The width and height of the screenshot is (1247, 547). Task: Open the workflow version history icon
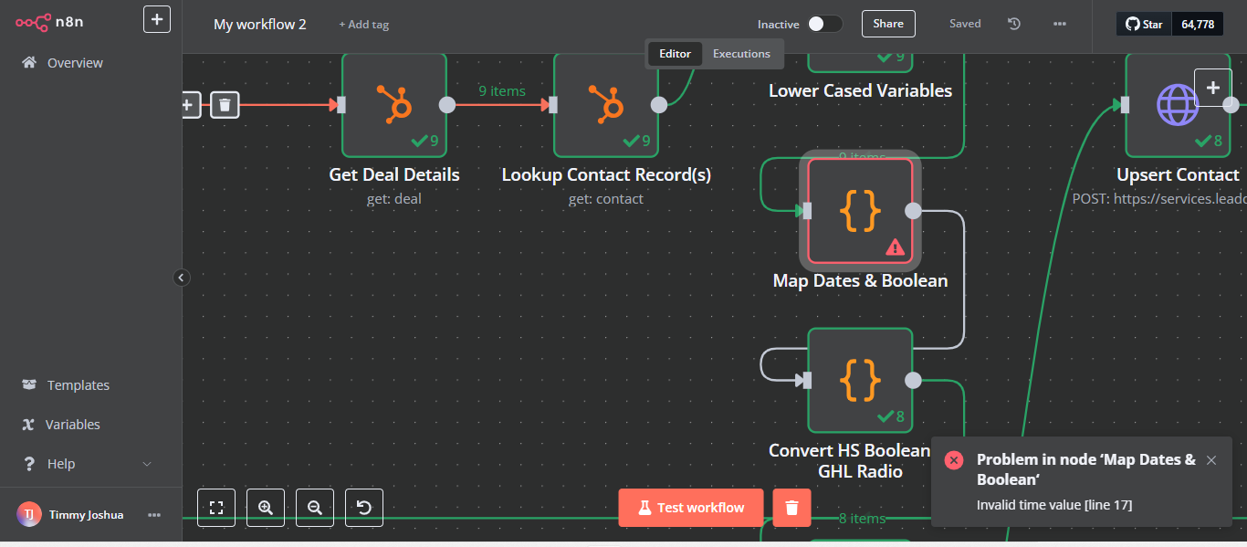pyautogui.click(x=1013, y=24)
